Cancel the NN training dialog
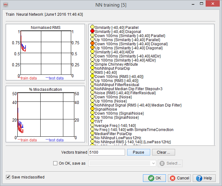The width and height of the screenshot is (222, 186). 179,178
